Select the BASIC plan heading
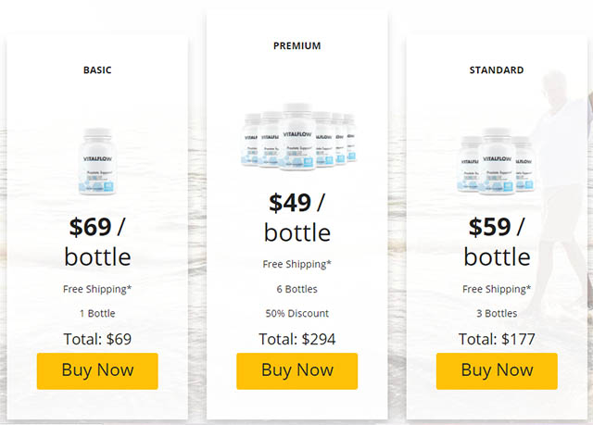Viewport: 593px width, 425px height. pyautogui.click(x=97, y=70)
